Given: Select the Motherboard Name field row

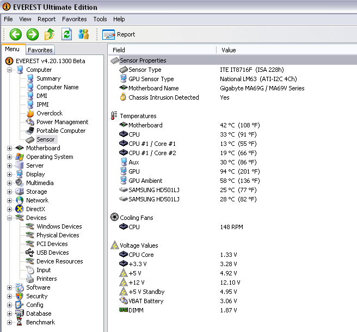Looking at the screenshot, I should coord(233,88).
